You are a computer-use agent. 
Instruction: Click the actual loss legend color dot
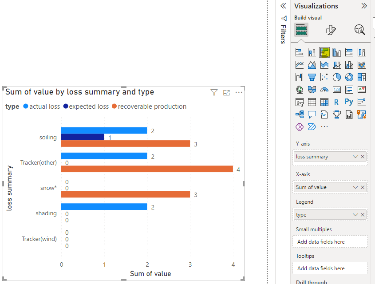pos(26,106)
